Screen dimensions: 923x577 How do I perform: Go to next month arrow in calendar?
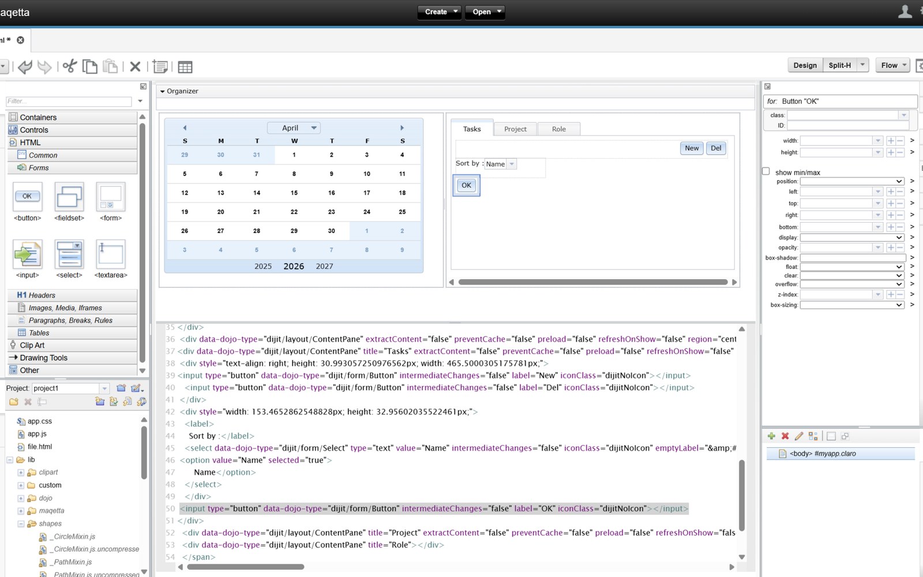pos(402,128)
